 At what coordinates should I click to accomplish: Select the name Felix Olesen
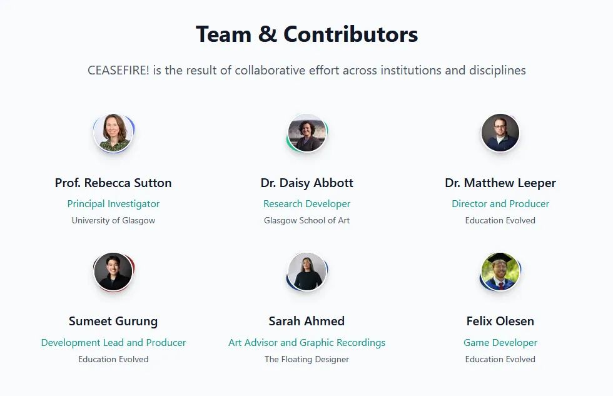(500, 322)
